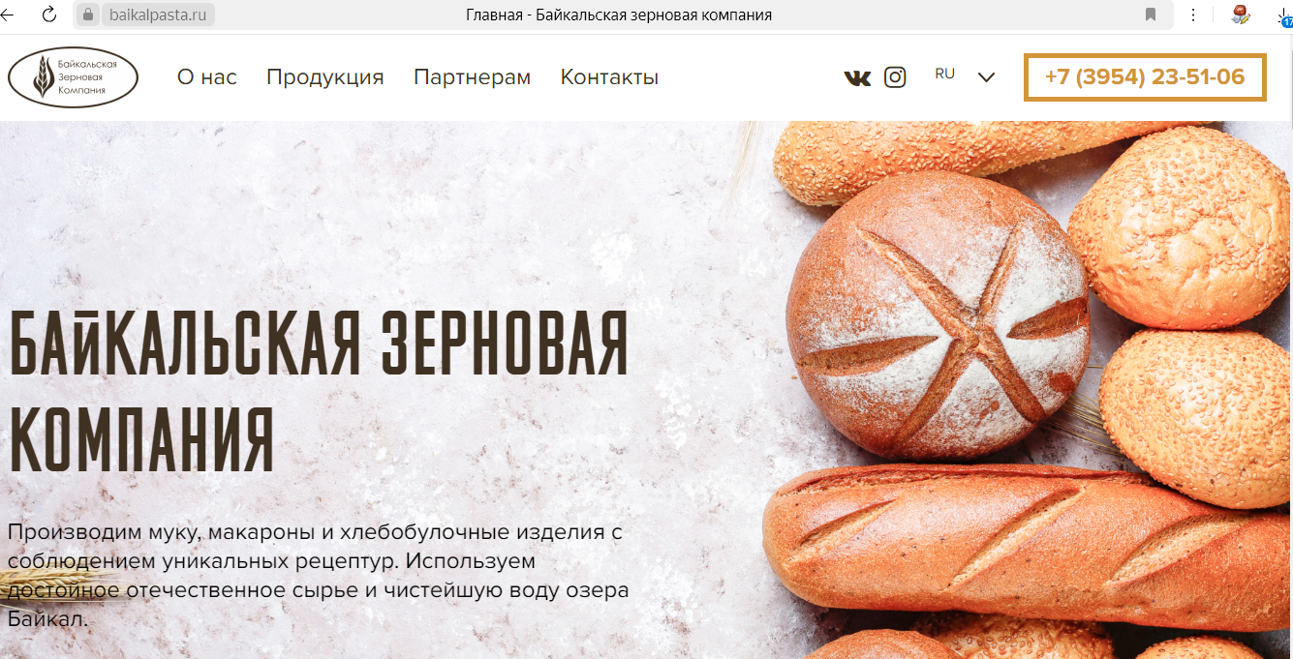This screenshot has width=1293, height=659.
Task: Go to the Контакты page
Action: 609,77
